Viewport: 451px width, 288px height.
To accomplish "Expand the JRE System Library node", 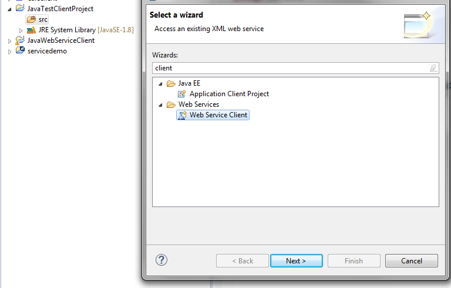I will point(21,31).
